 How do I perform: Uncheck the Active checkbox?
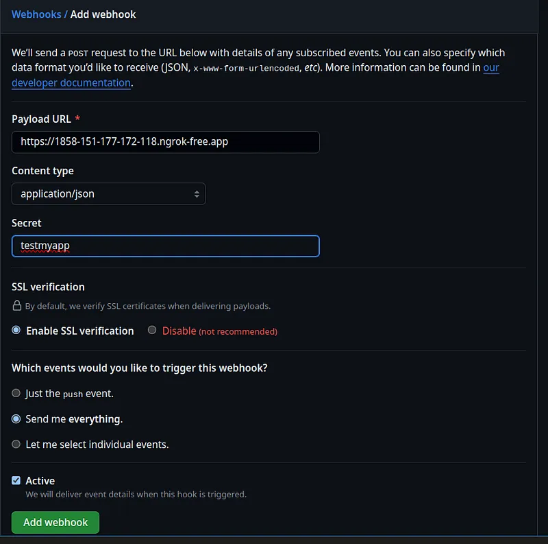(15, 480)
